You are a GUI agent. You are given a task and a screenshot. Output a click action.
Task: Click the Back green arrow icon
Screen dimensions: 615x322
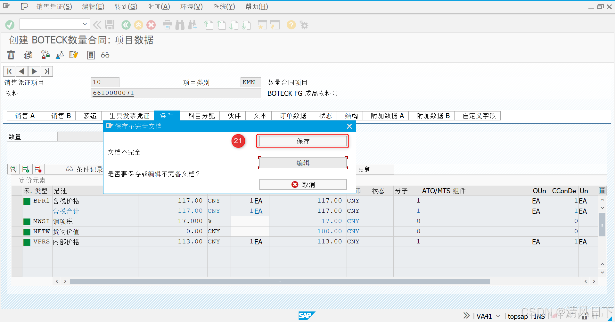[126, 25]
